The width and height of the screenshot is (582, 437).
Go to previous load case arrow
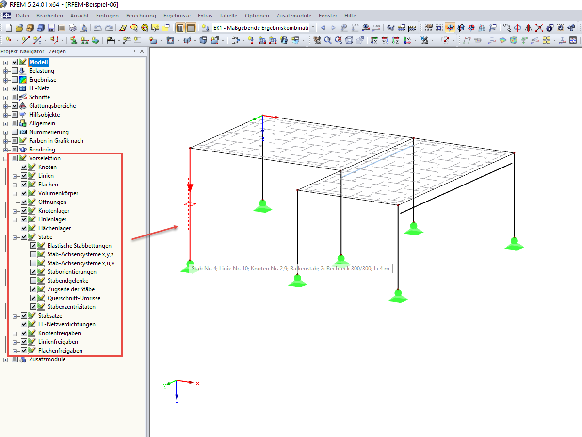tap(323, 28)
